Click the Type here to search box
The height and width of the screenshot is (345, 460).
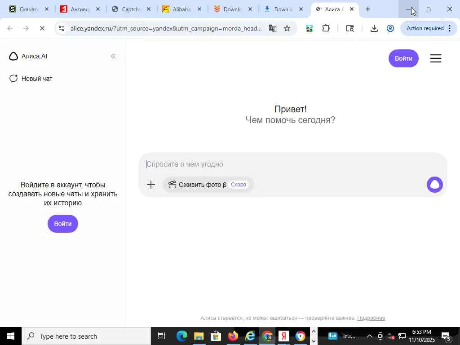86,336
